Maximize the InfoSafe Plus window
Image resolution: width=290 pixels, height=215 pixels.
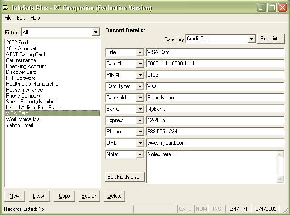tap(272, 8)
